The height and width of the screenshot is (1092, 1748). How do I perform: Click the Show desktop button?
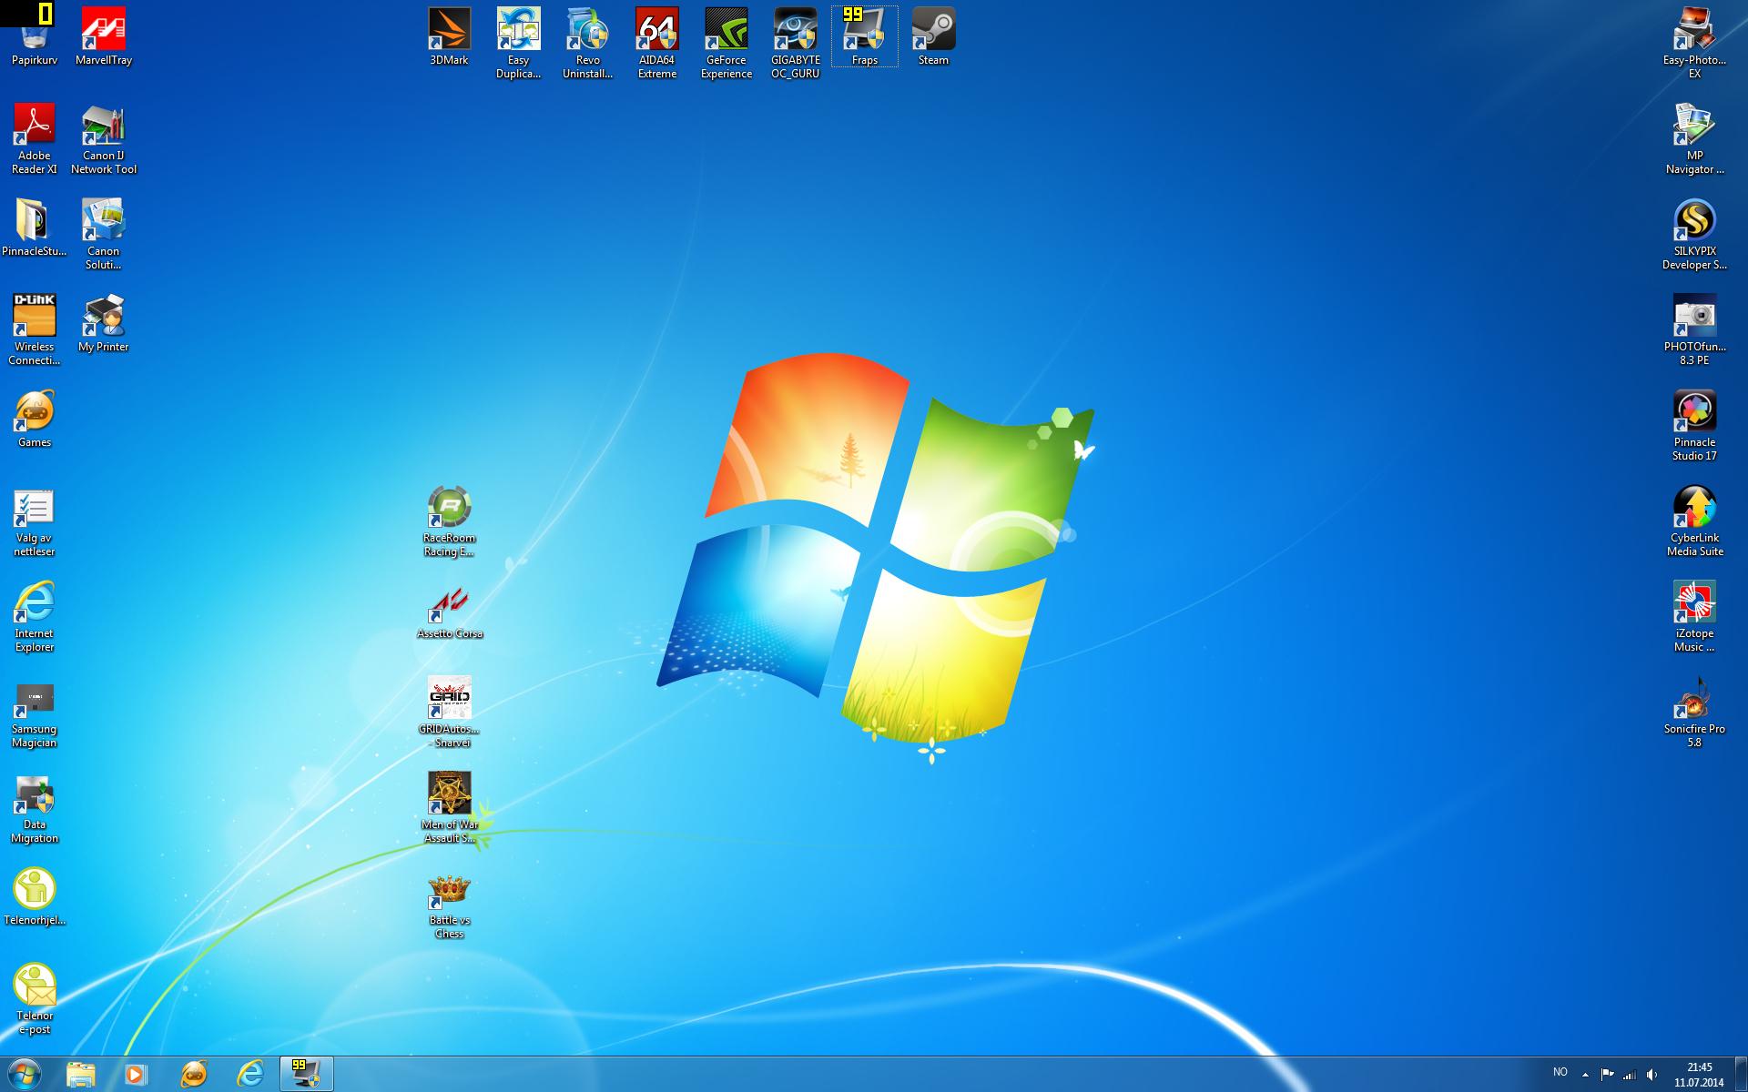click(x=1741, y=1075)
